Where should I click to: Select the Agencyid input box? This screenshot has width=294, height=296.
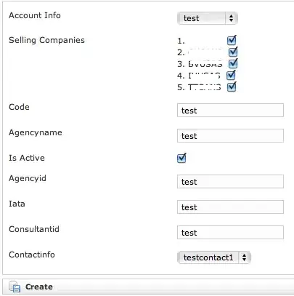pyautogui.click(x=230, y=182)
